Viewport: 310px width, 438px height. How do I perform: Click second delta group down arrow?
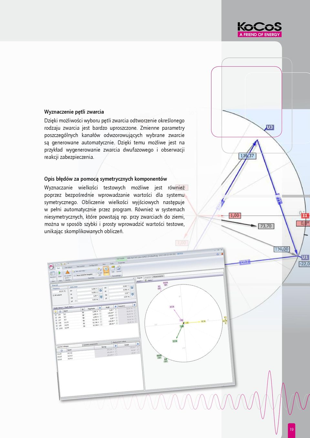(132, 294)
